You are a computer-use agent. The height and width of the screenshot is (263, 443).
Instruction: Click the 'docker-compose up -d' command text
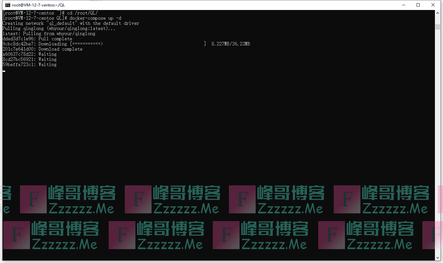tap(95, 18)
